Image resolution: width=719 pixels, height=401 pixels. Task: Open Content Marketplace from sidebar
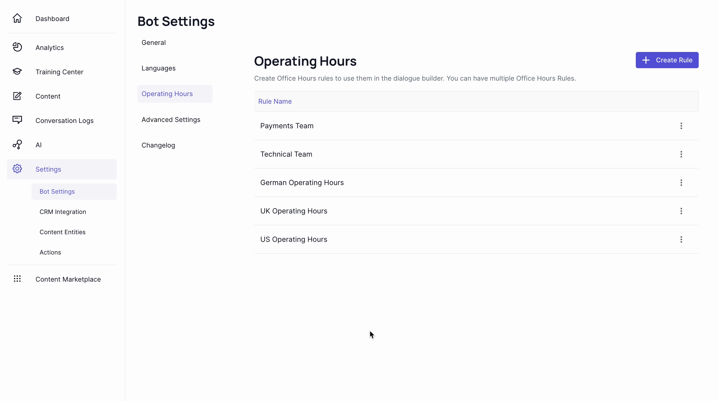[68, 279]
